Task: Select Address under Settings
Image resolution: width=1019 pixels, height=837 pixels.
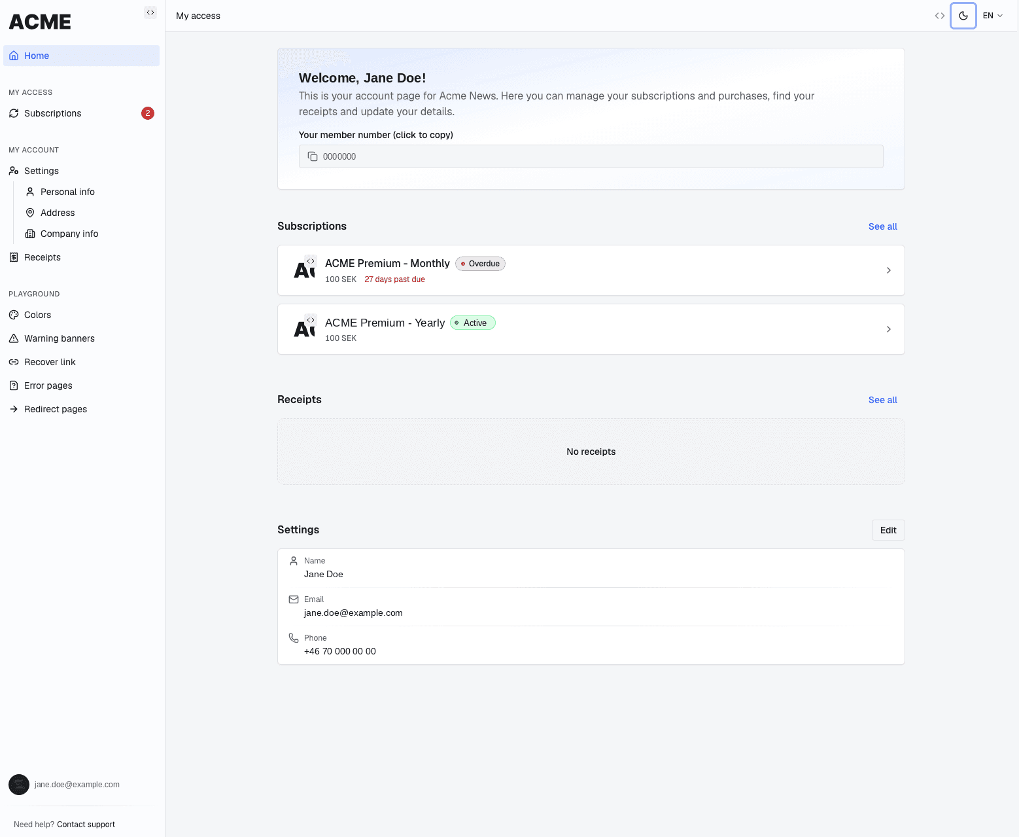Action: (89, 213)
